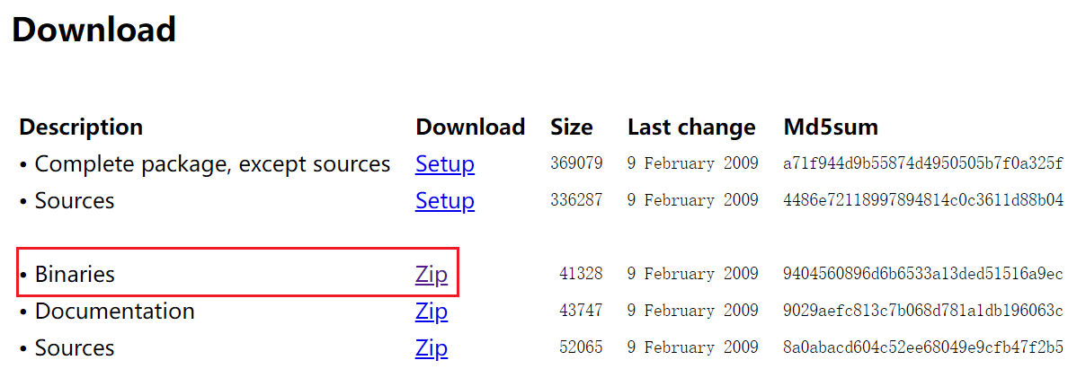The height and width of the screenshot is (369, 1077).
Task: Click the size value 41328
Action: pyautogui.click(x=580, y=274)
